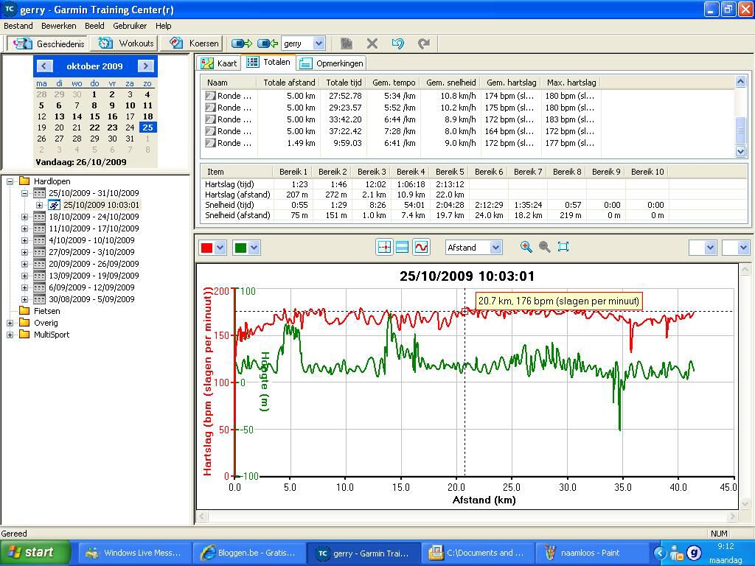755x566 pixels.
Task: Open the Bestand menu
Action: click(18, 26)
